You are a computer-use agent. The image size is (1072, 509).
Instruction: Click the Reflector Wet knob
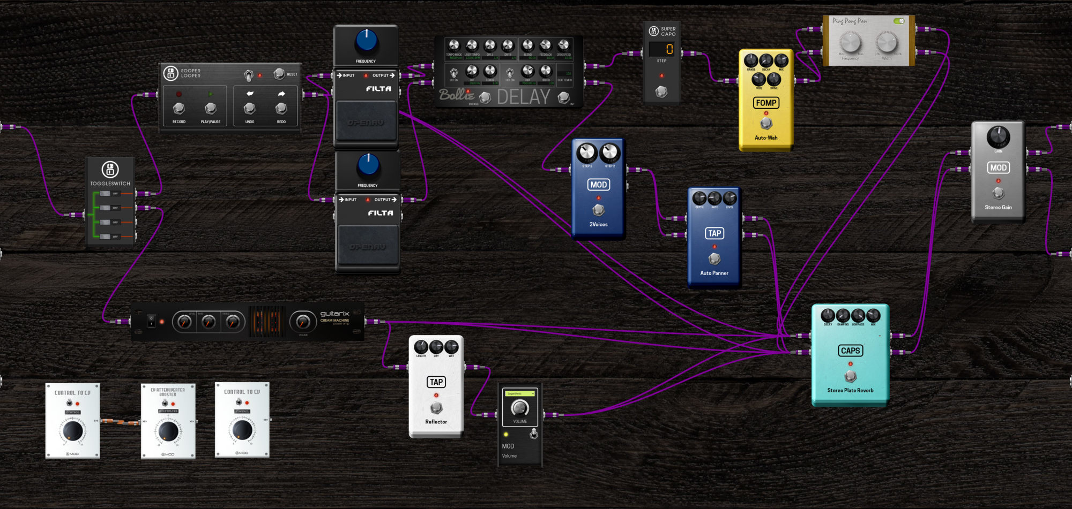coord(451,347)
